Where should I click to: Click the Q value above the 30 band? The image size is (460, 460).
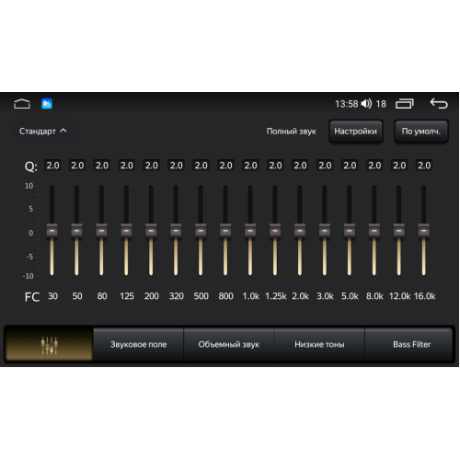(52, 166)
